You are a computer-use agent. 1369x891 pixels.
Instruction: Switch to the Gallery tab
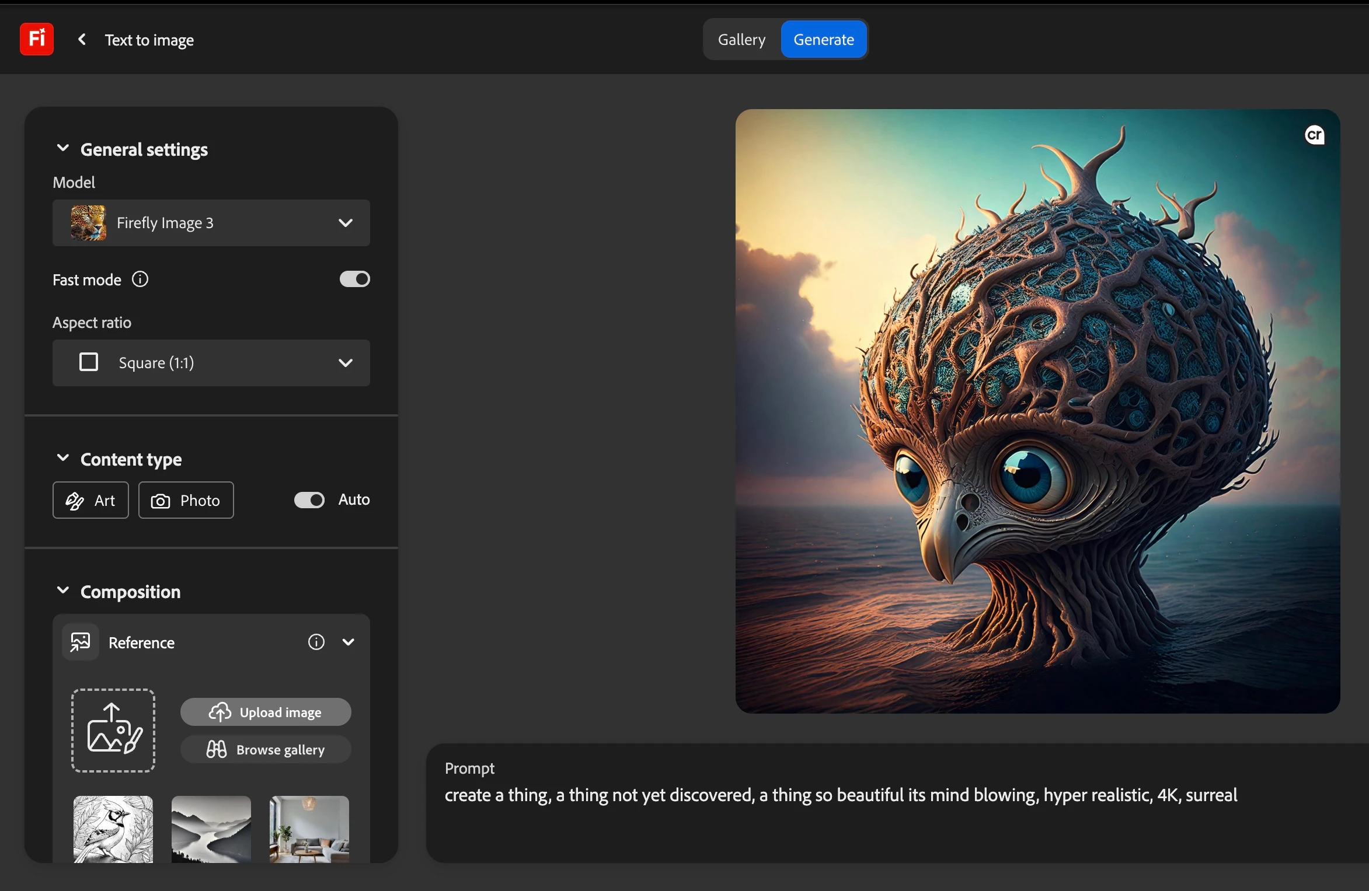(x=741, y=40)
